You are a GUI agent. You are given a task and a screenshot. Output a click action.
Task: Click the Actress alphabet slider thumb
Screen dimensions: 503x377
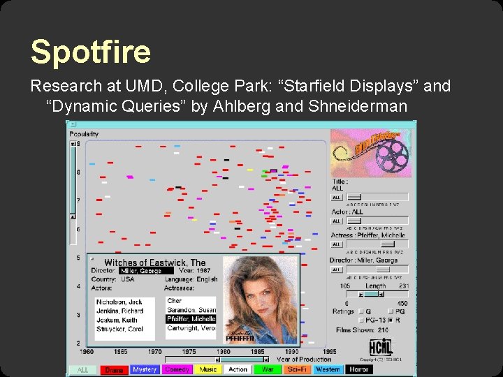388,244
